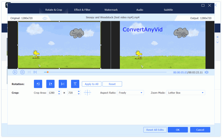Click the output preview video
222x138 pixels.
(x=163, y=45)
